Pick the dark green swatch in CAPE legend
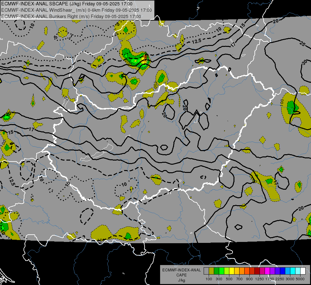This screenshot has width=311, height=285. click(x=216, y=271)
